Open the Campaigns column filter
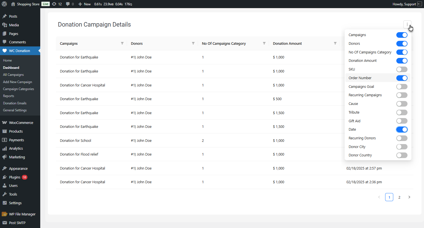The height and width of the screenshot is (228, 424). tap(122, 43)
